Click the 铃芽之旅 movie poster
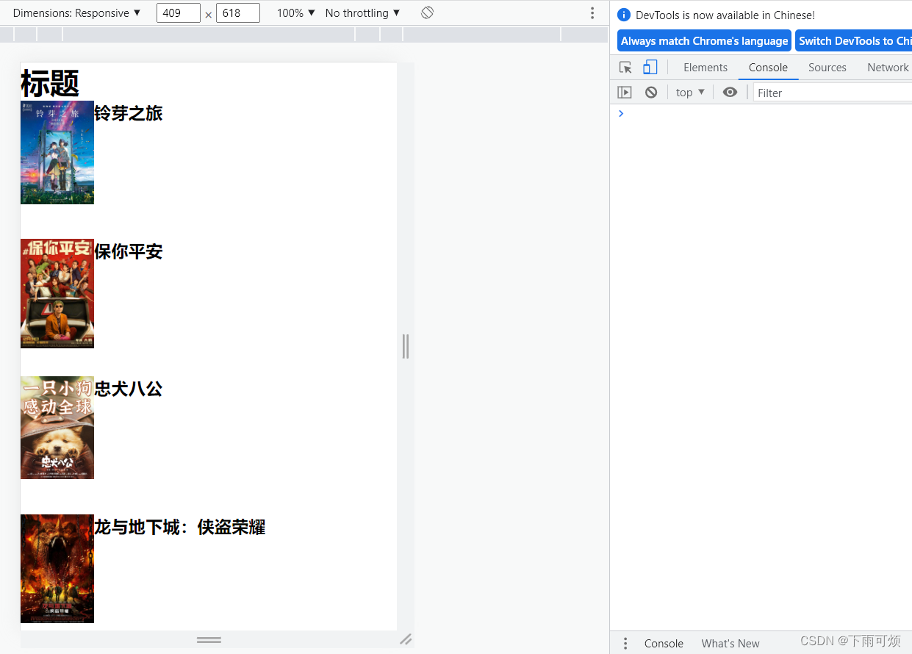Screen dimensions: 912x654 tap(57, 152)
